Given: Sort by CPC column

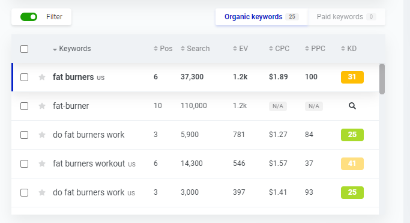Looking at the screenshot, I should pos(279,49).
